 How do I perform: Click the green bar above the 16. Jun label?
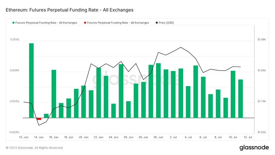(x=54, y=94)
